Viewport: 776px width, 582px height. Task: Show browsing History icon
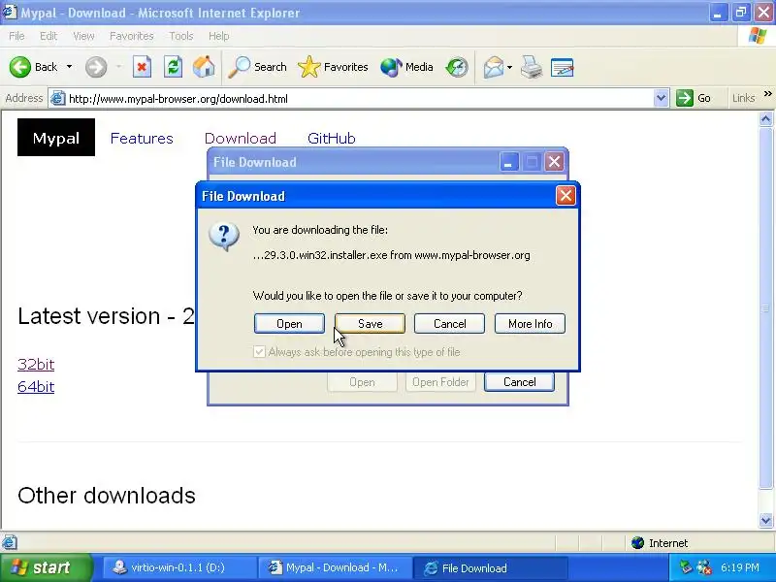457,67
